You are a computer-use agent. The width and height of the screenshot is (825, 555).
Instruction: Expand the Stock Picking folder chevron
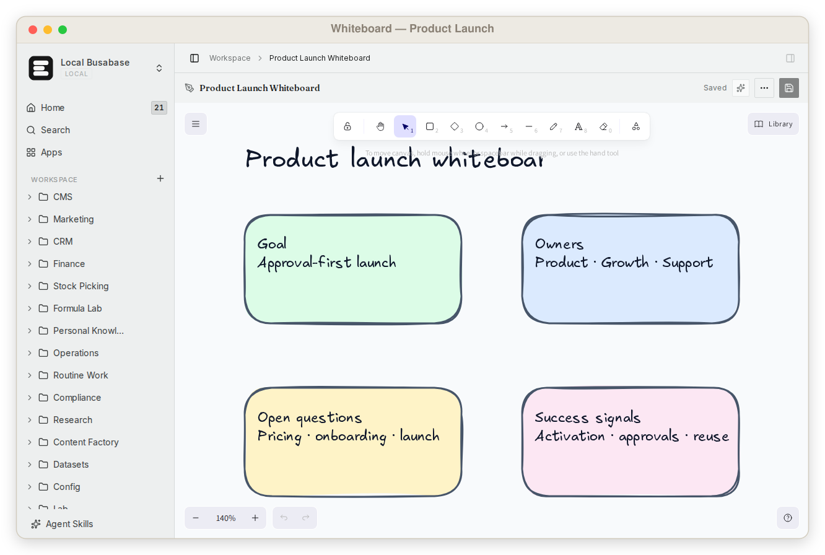click(30, 286)
